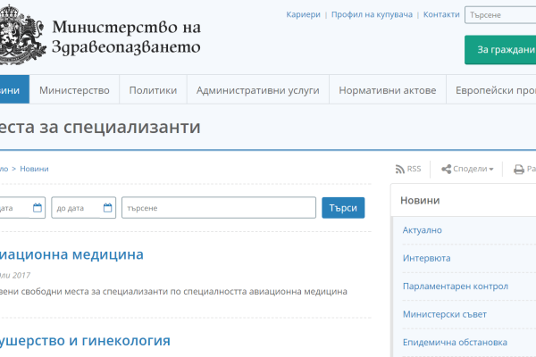Click the Новини sidebar panel heading
Screen dimensions: 536x357
[420, 201]
